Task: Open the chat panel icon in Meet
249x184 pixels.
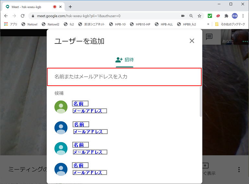Action: tap(209, 37)
